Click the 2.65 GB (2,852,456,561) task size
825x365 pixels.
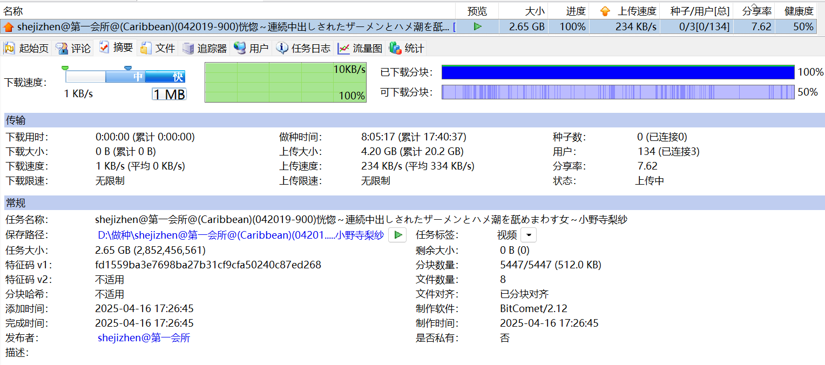150,251
